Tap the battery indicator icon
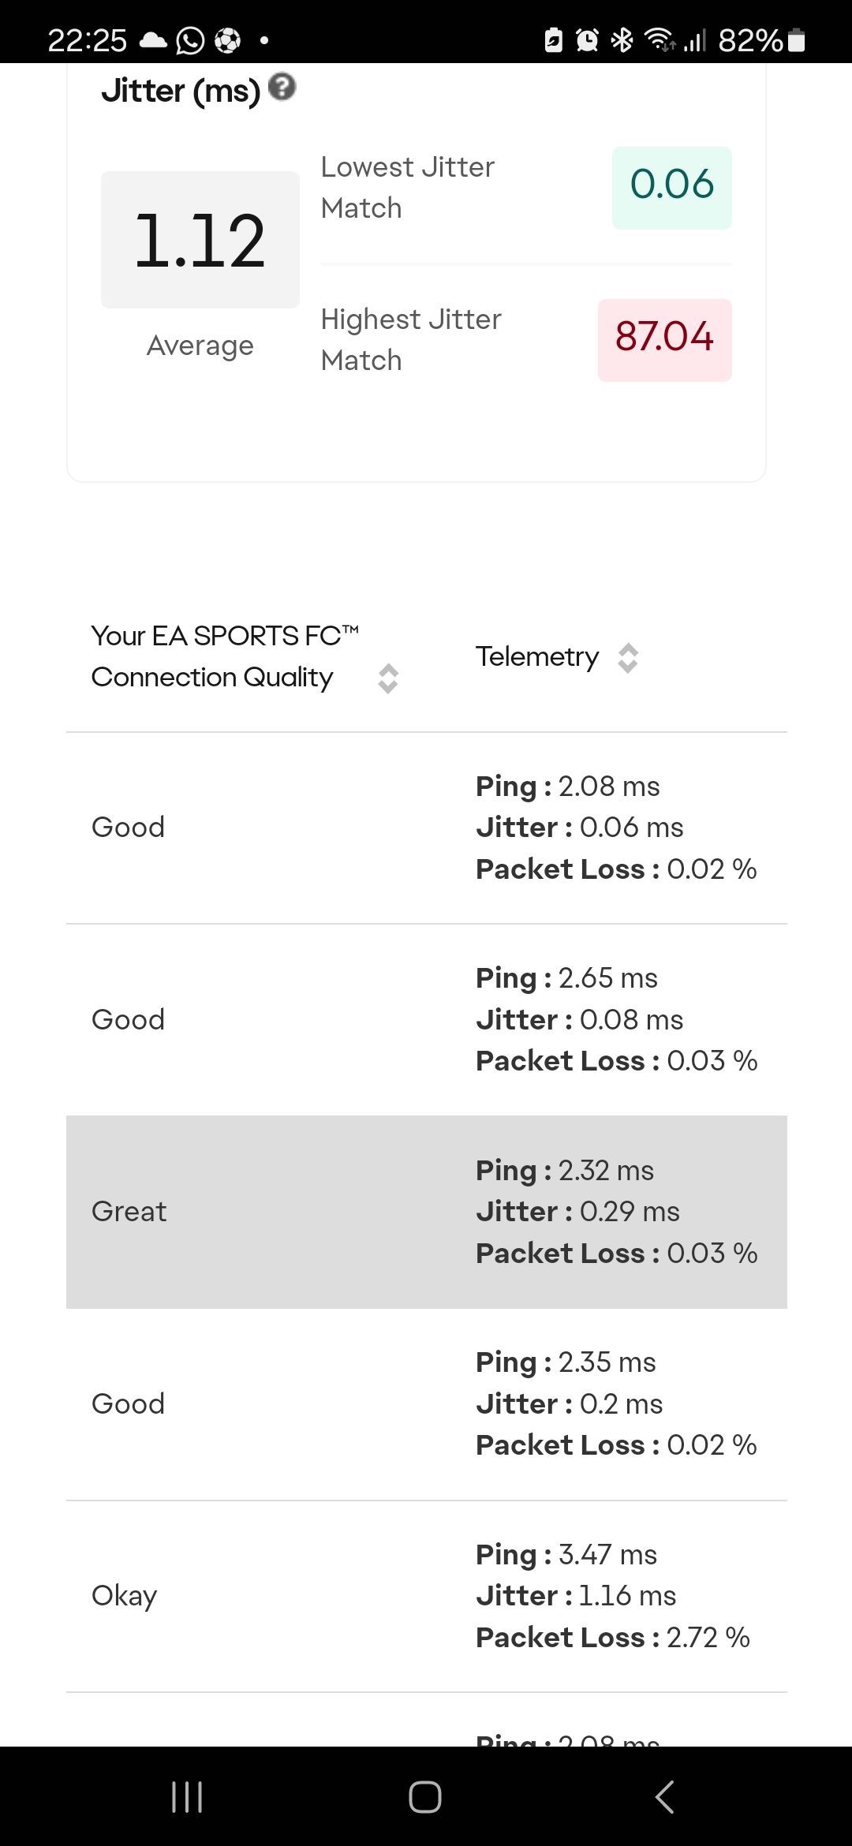Screen dimensions: 852x1846 coord(797,39)
